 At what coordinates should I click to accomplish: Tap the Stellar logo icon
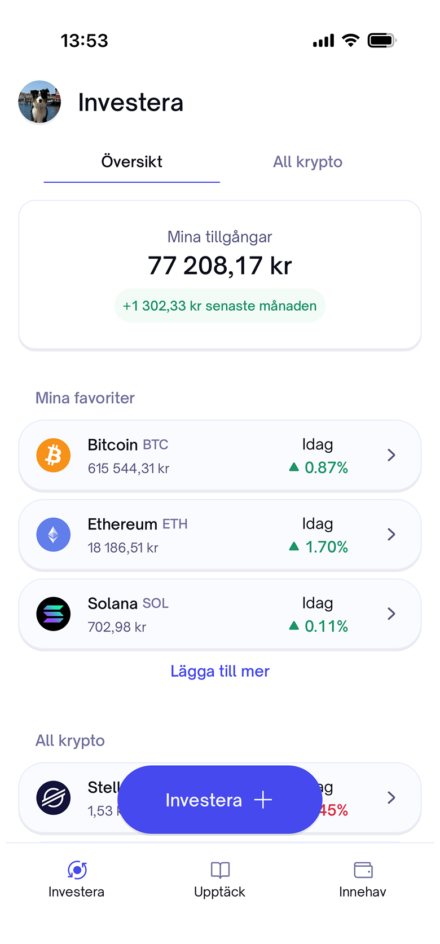pyautogui.click(x=54, y=797)
